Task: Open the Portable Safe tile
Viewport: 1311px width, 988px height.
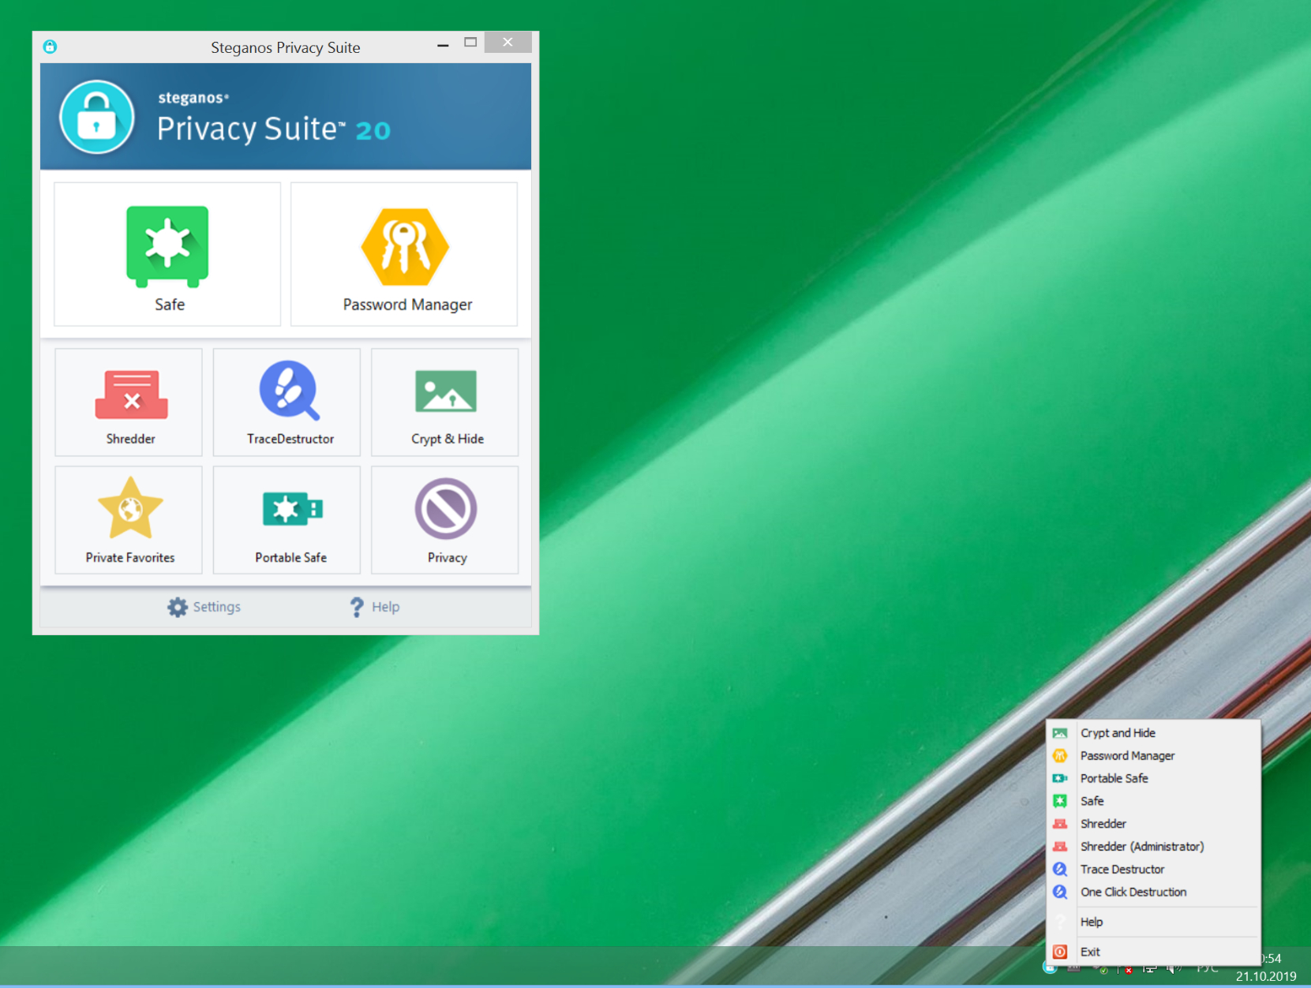Action: (287, 520)
